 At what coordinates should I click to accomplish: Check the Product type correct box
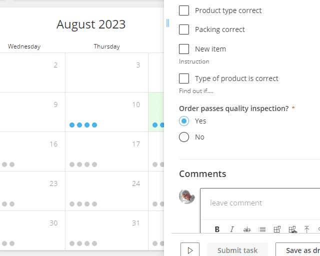[x=184, y=10]
